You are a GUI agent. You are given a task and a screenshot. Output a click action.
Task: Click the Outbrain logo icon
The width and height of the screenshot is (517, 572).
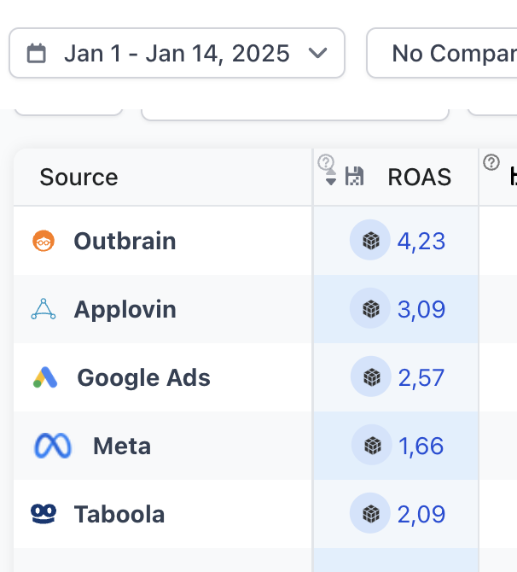point(44,241)
